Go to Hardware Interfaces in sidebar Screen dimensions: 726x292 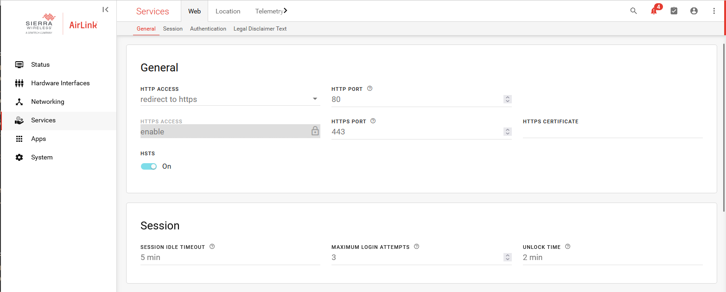point(60,83)
